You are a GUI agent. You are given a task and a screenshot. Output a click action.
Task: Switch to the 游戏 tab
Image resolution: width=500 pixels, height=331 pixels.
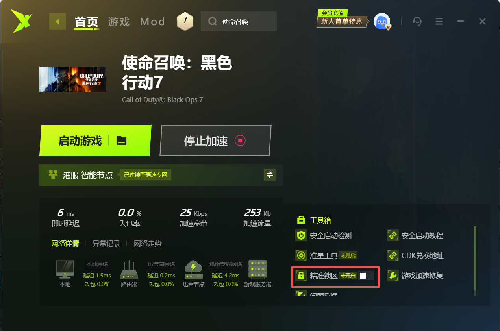119,22
